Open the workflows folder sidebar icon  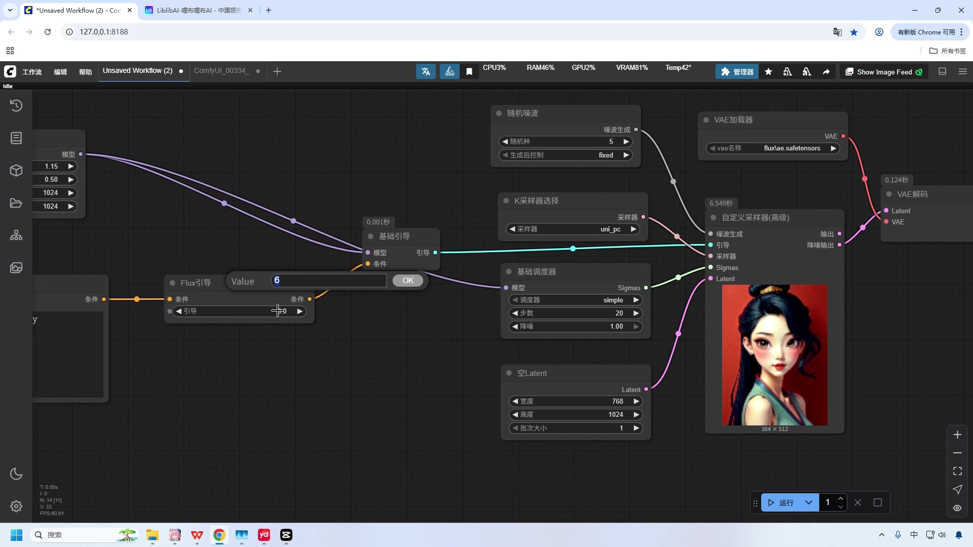coord(16,203)
